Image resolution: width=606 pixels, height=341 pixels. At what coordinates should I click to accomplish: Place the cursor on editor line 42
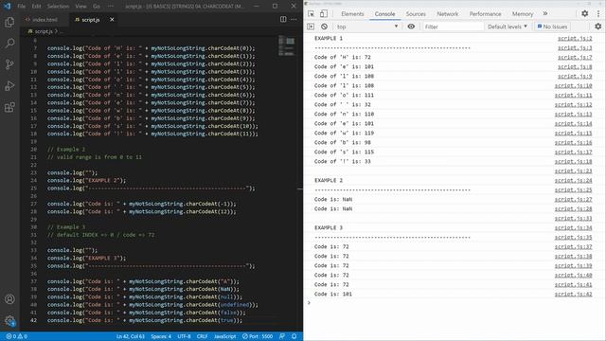pyautogui.click(x=145, y=320)
